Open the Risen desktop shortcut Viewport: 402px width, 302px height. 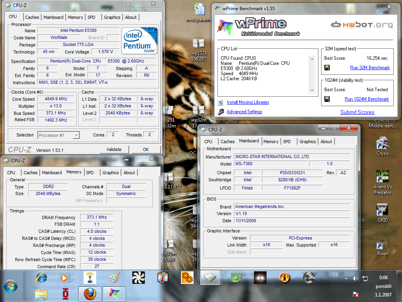pos(382,247)
